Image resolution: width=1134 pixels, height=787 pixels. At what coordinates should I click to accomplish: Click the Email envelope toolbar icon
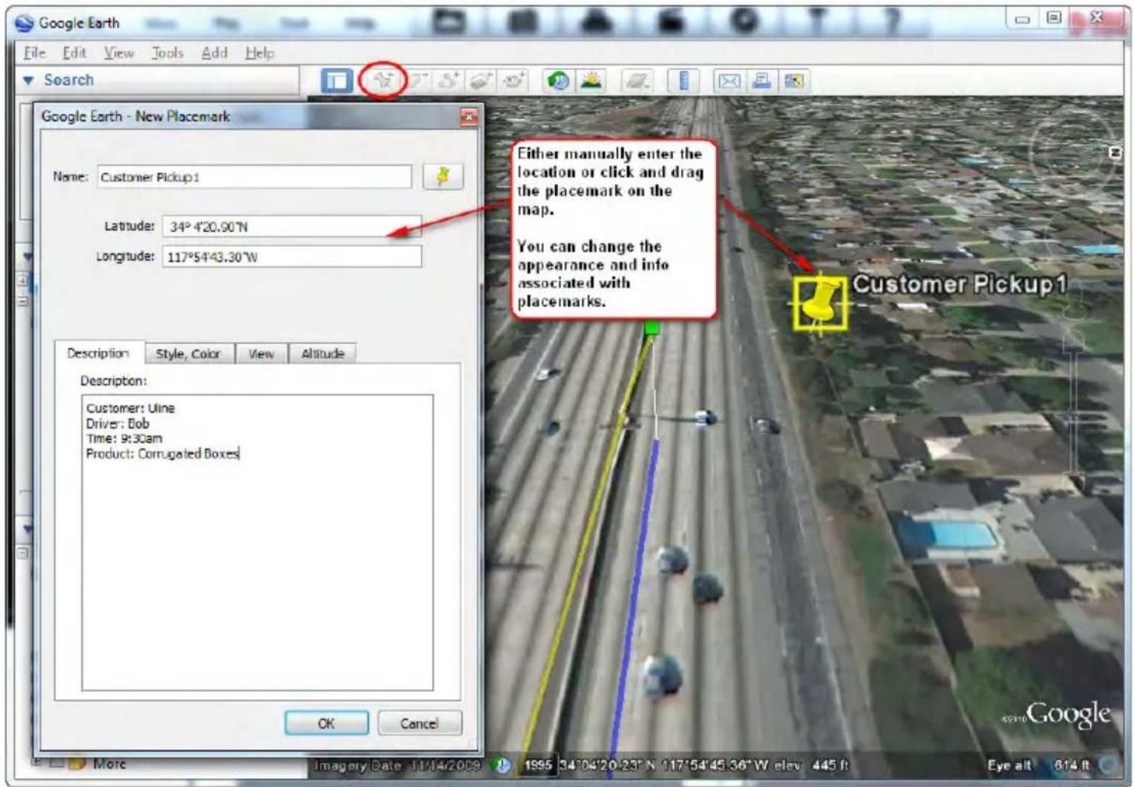729,81
